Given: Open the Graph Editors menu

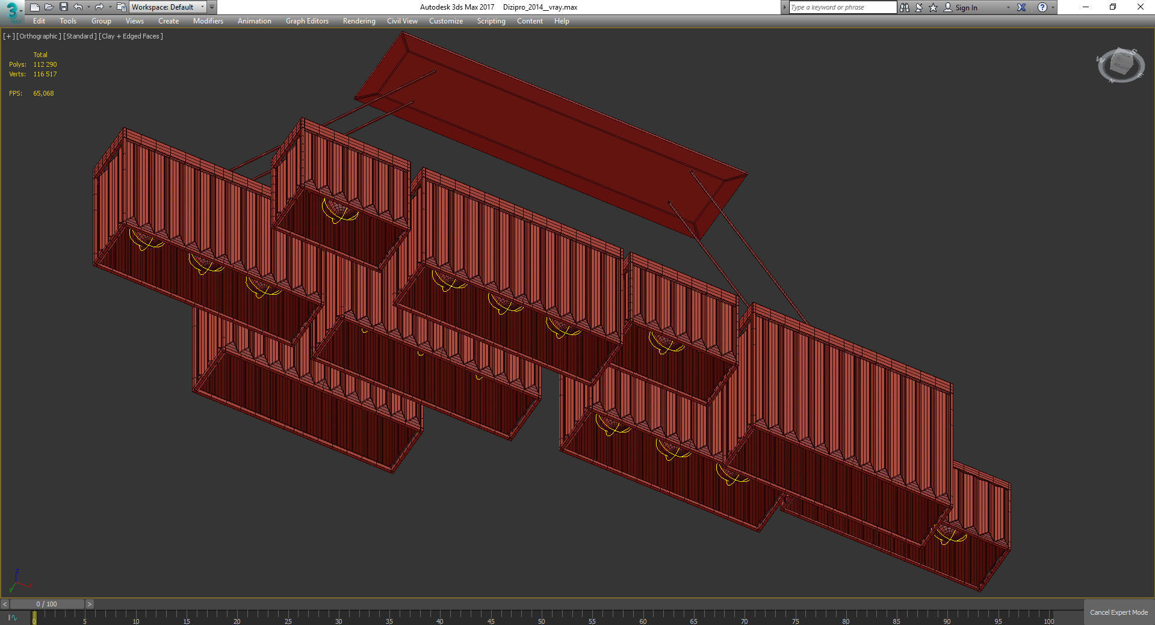Looking at the screenshot, I should [x=307, y=21].
